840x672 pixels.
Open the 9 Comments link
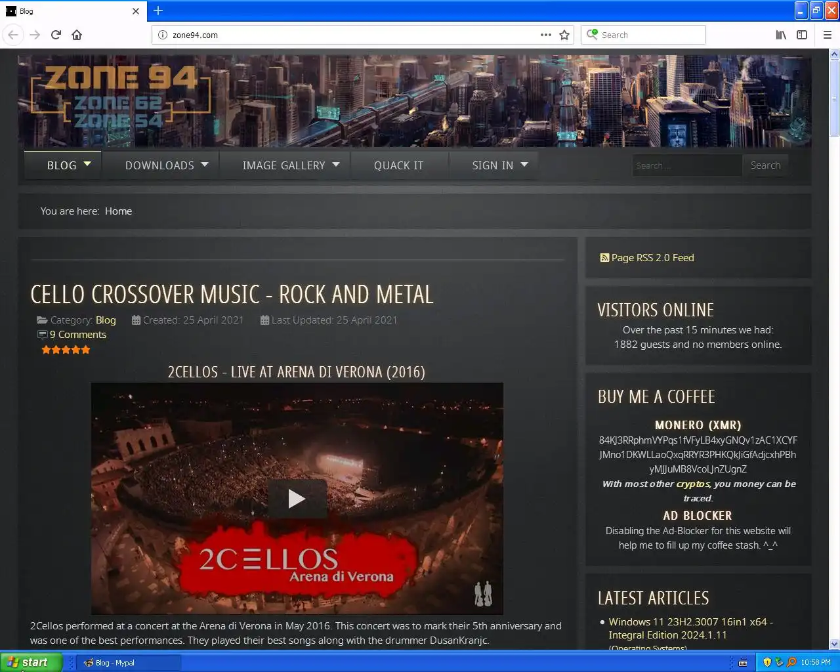coord(78,335)
